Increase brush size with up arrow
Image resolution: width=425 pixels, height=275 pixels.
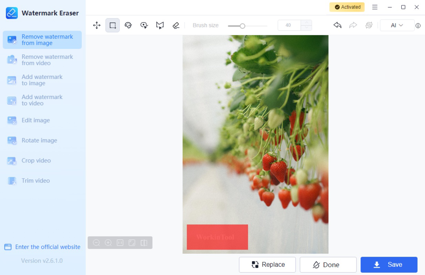click(x=306, y=23)
